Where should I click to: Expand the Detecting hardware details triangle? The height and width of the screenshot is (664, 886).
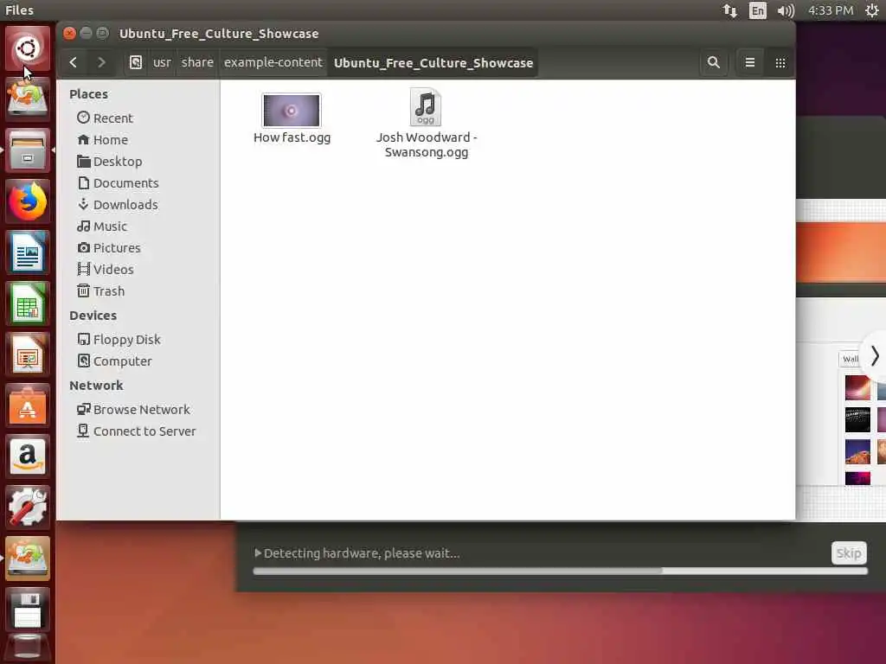(x=258, y=553)
